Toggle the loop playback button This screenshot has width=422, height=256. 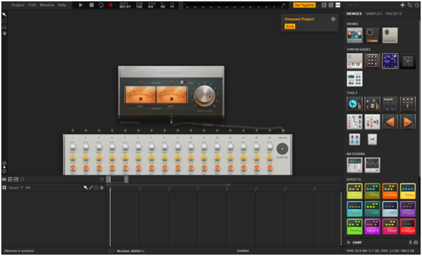(x=101, y=5)
